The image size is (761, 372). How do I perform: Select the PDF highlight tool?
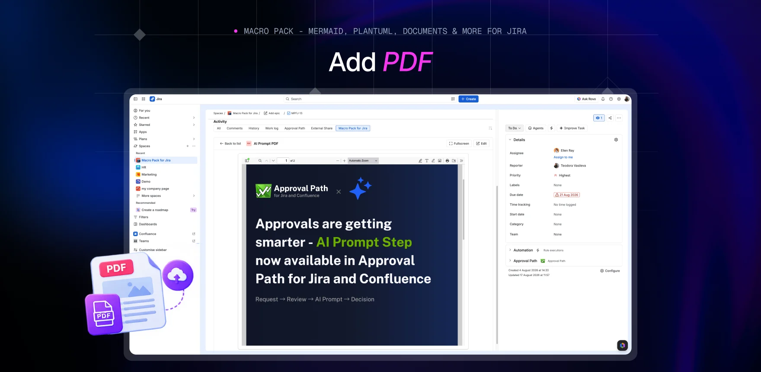pyautogui.click(x=420, y=160)
